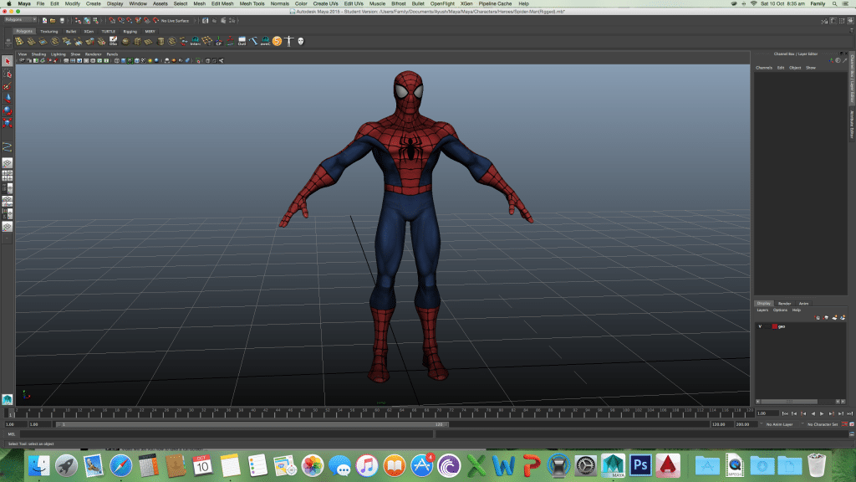Click the polygon sphere shelf icon
The height and width of the screenshot is (482, 856).
[125, 41]
